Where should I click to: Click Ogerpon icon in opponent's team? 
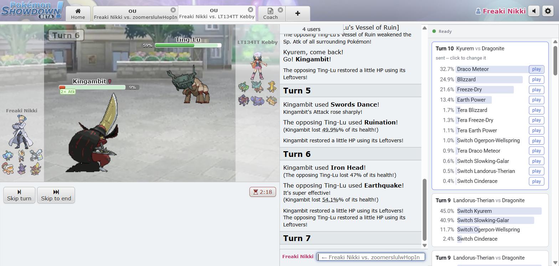click(244, 87)
